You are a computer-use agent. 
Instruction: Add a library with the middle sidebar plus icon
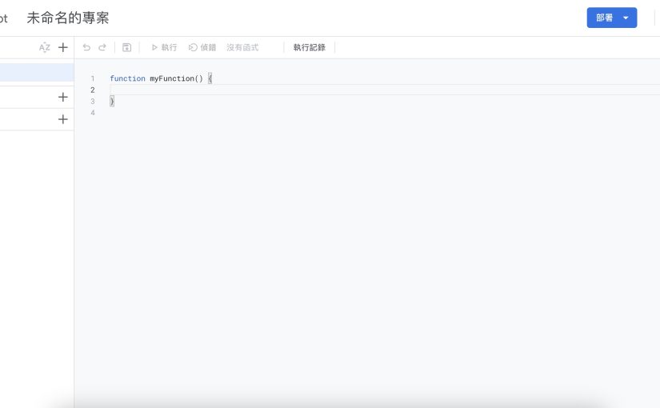click(63, 97)
